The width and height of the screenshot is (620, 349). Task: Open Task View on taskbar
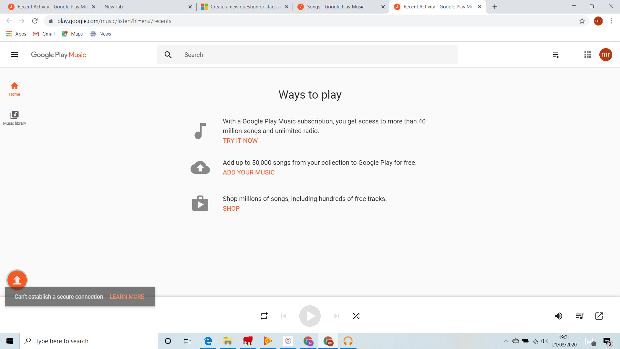(x=187, y=341)
